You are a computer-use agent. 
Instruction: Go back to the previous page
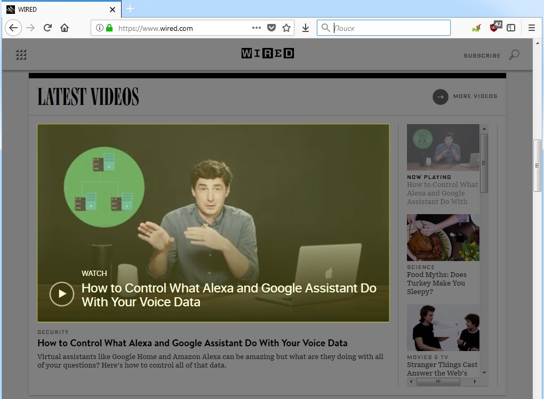tap(13, 28)
